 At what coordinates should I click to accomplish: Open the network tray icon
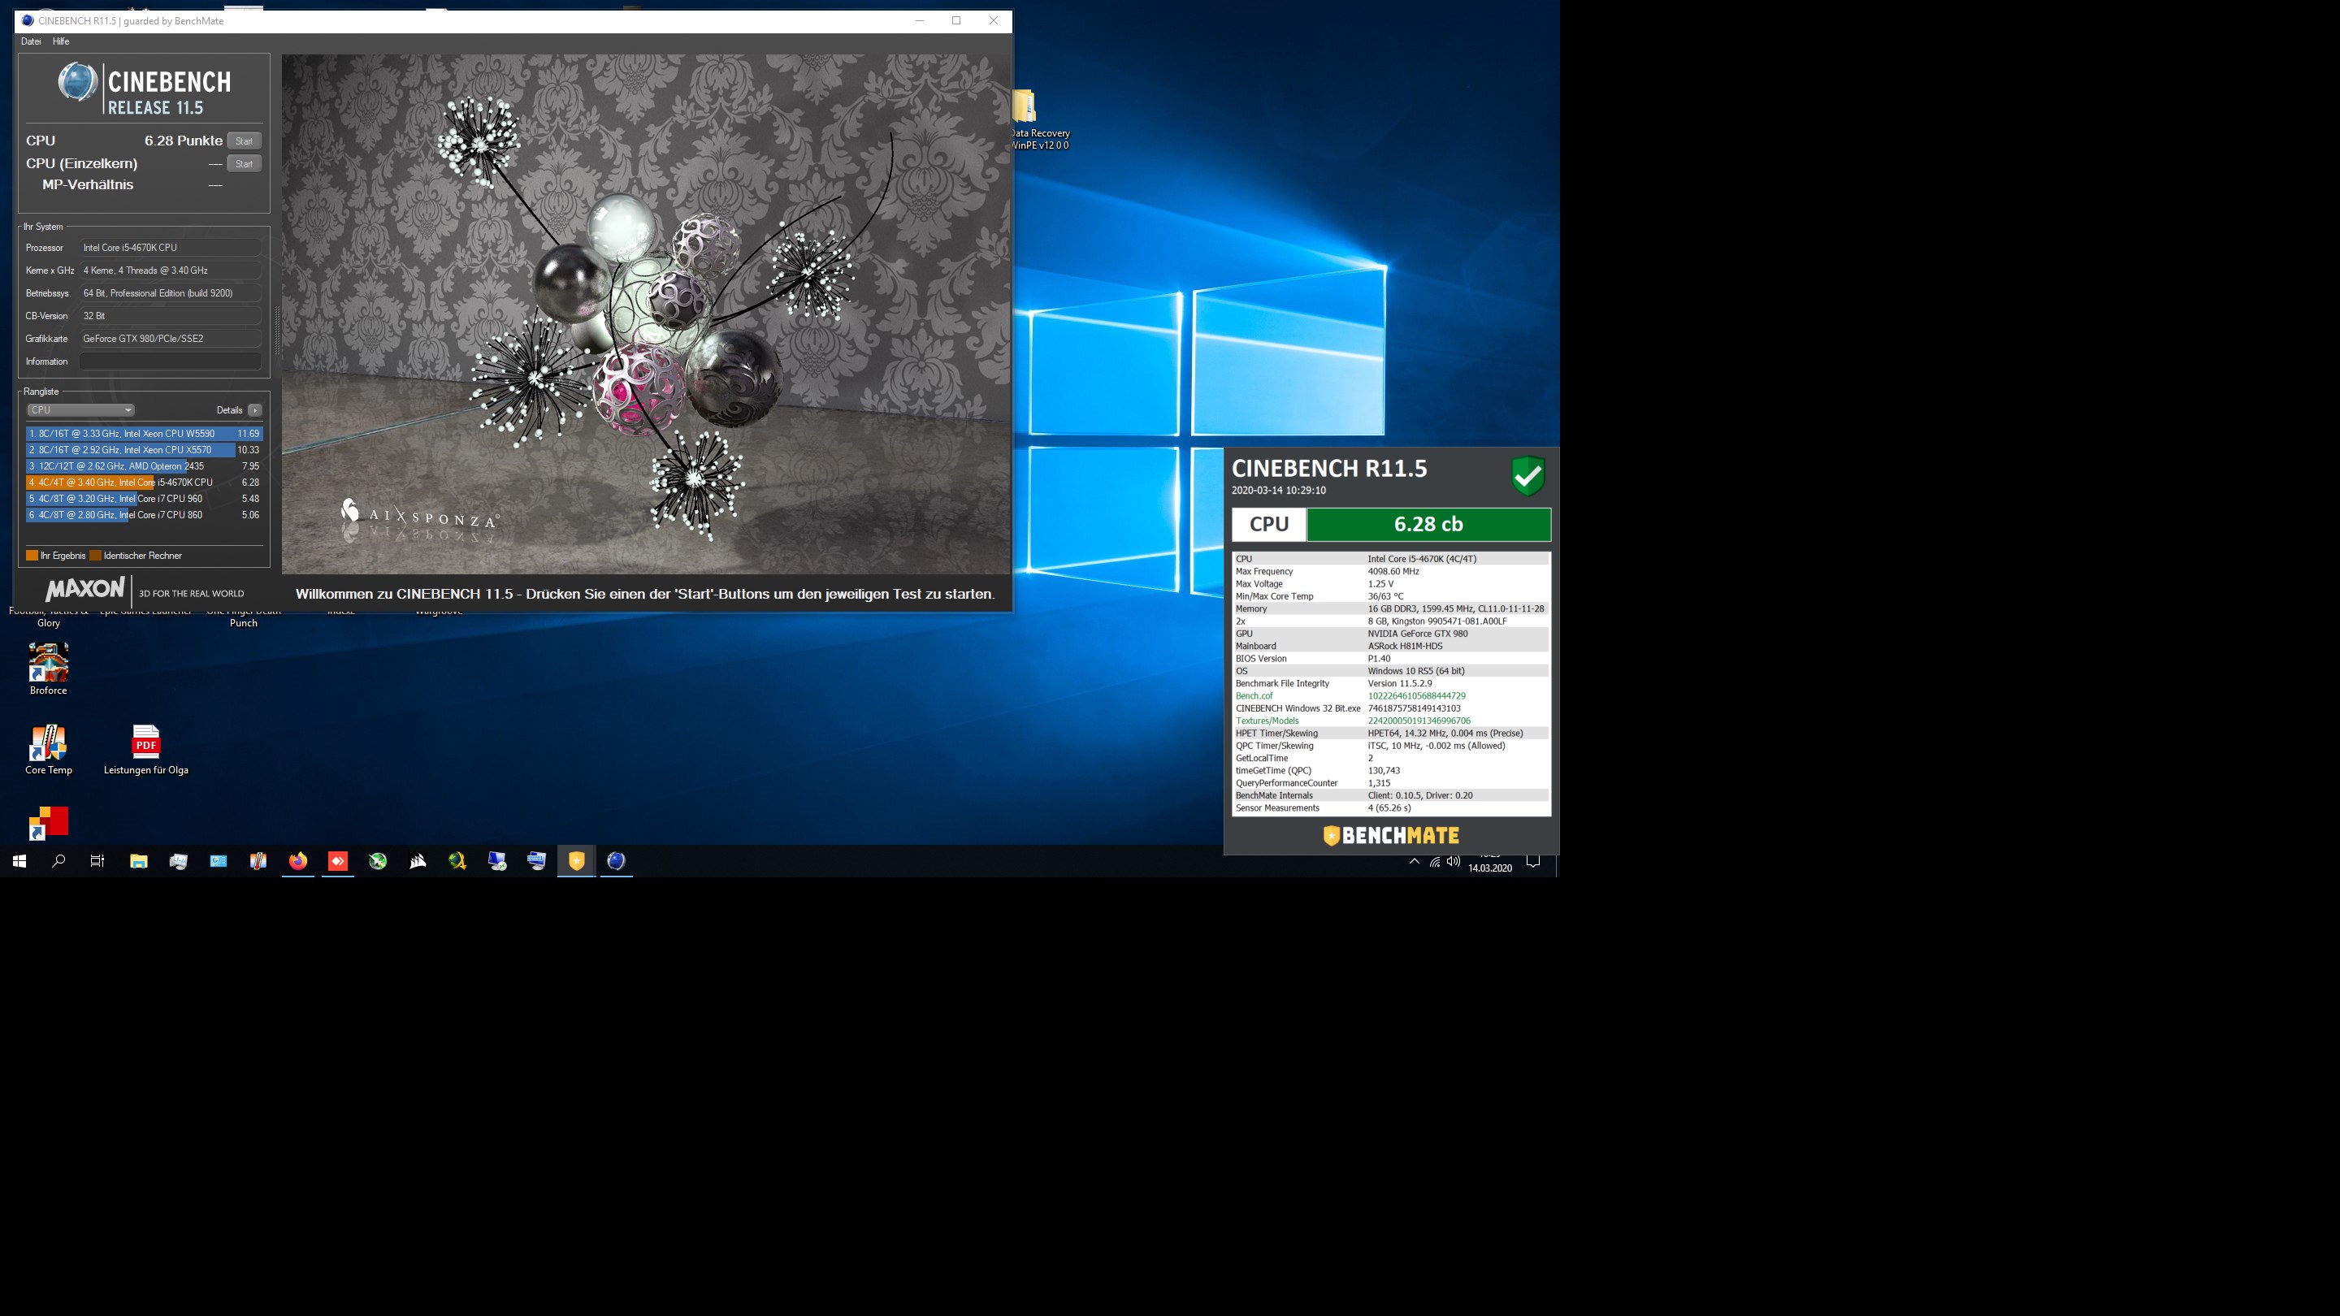(1434, 862)
